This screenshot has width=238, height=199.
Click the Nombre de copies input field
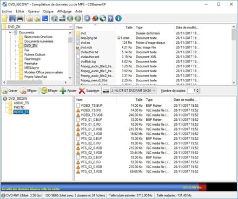(191, 91)
